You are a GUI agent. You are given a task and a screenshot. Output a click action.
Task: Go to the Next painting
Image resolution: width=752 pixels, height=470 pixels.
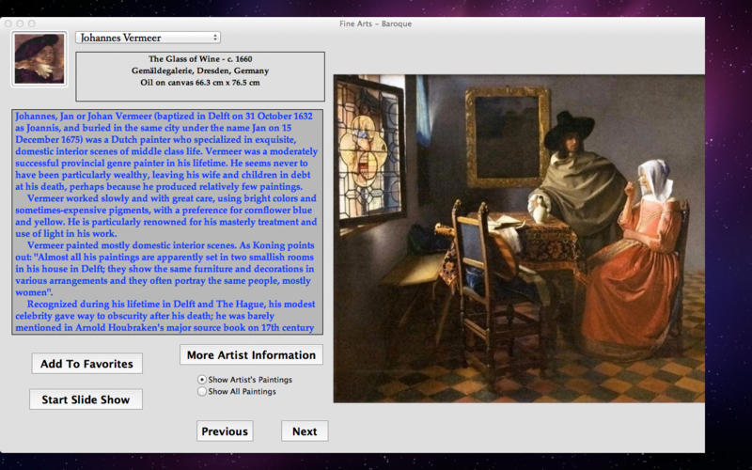click(x=305, y=431)
